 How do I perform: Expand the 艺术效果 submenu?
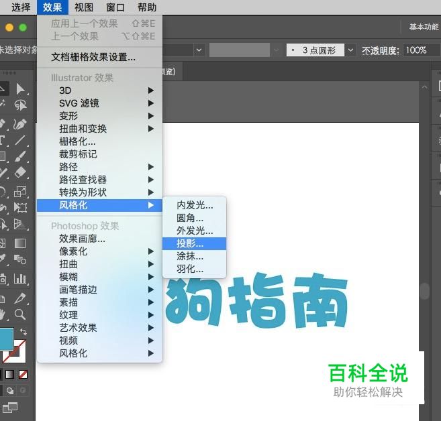(99, 328)
